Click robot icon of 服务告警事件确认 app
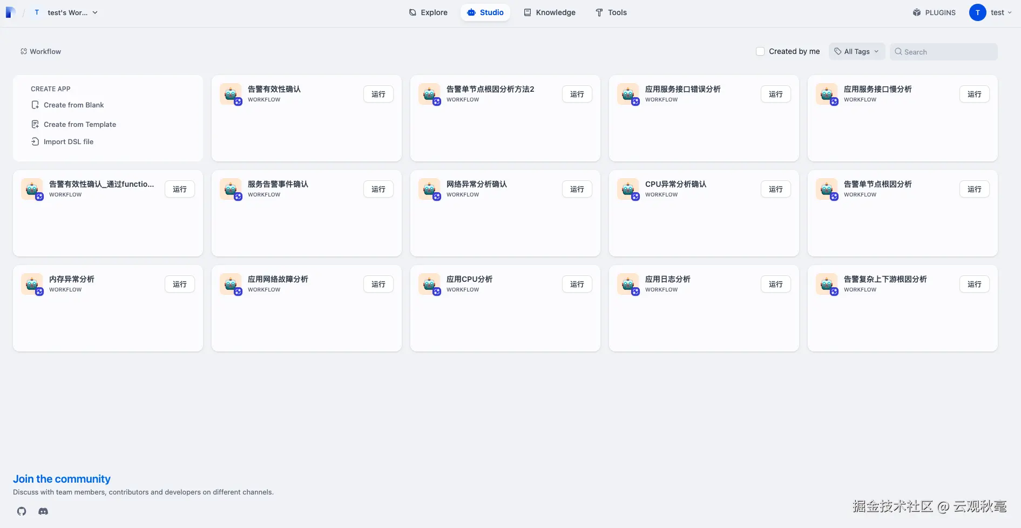Viewport: 1021px width, 528px height. [x=231, y=189]
